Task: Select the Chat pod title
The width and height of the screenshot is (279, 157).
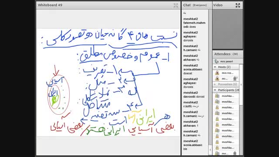Action: click(x=187, y=5)
